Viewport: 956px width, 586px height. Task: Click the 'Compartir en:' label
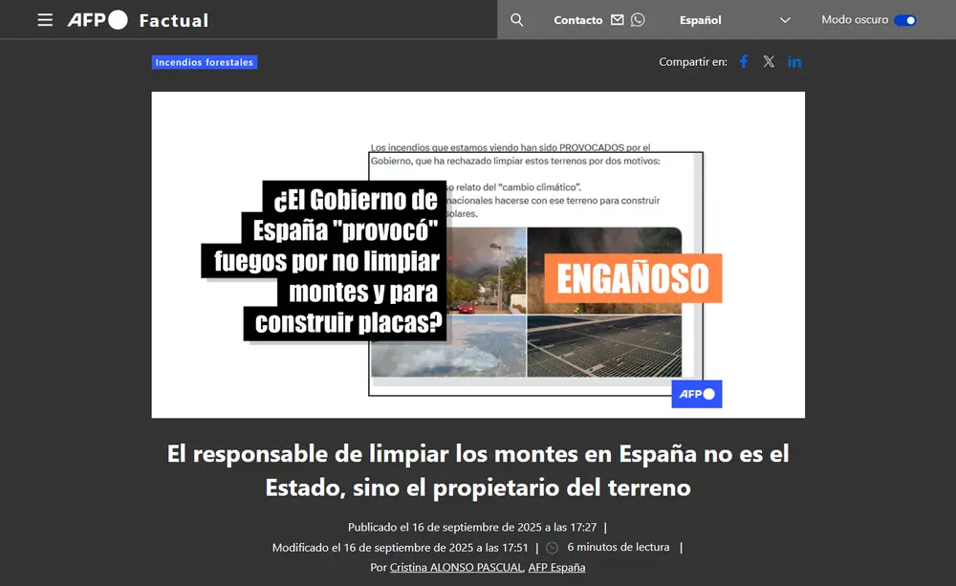(x=693, y=61)
